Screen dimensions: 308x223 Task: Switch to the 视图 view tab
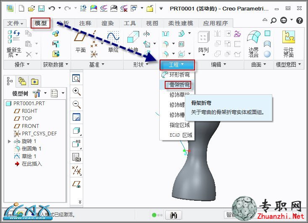point(152,23)
